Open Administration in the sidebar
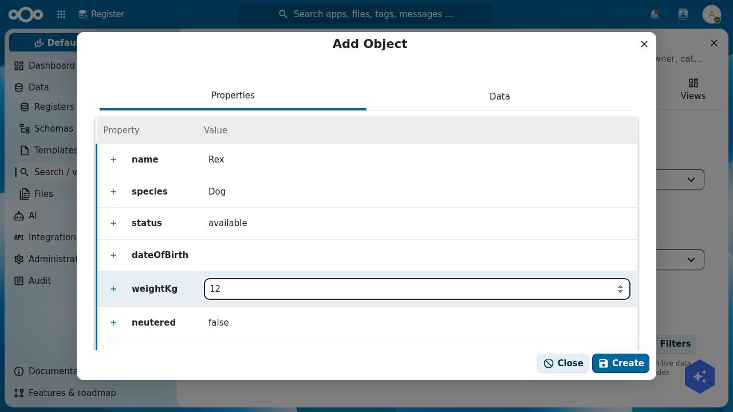The height and width of the screenshot is (412, 733). pyautogui.click(x=53, y=259)
